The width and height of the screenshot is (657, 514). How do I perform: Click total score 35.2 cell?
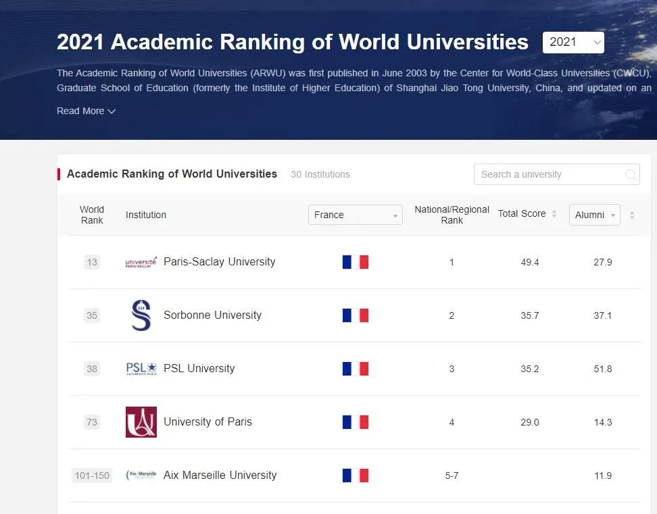click(530, 369)
